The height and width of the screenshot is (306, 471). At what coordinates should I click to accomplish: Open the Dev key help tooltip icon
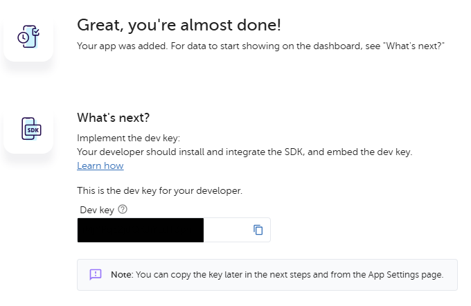pyautogui.click(x=123, y=209)
